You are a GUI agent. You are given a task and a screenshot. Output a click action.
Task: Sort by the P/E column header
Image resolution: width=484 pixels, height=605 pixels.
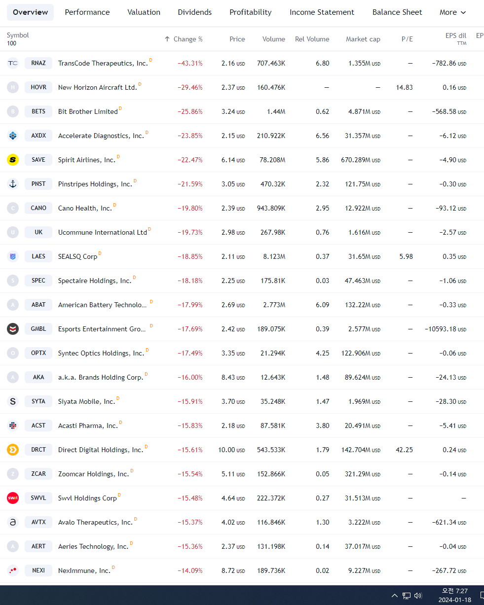tap(407, 39)
